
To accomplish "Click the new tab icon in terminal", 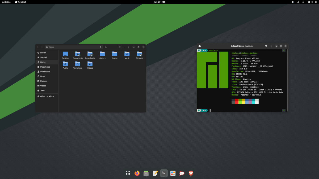I will tap(199, 46).
